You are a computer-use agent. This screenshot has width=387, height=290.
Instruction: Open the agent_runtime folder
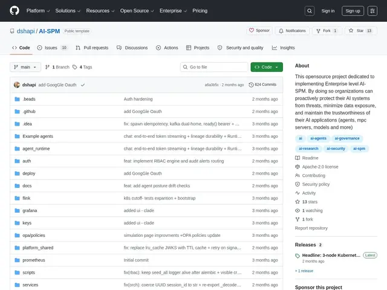tap(36, 149)
